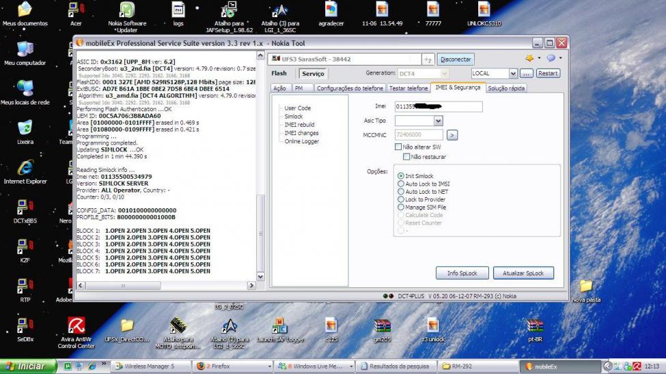This screenshot has height=374, width=666.
Task: Click into the Imei input field
Action: 439,106
